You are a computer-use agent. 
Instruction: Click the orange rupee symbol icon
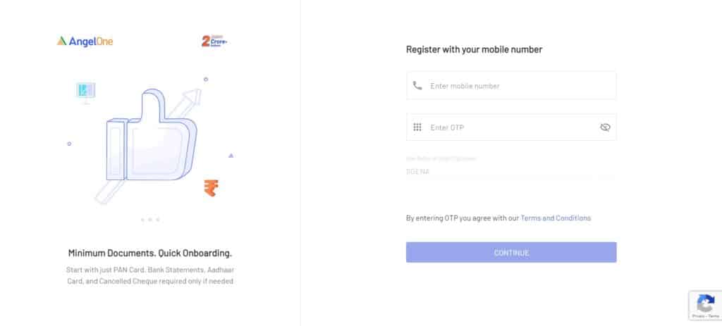tap(211, 188)
